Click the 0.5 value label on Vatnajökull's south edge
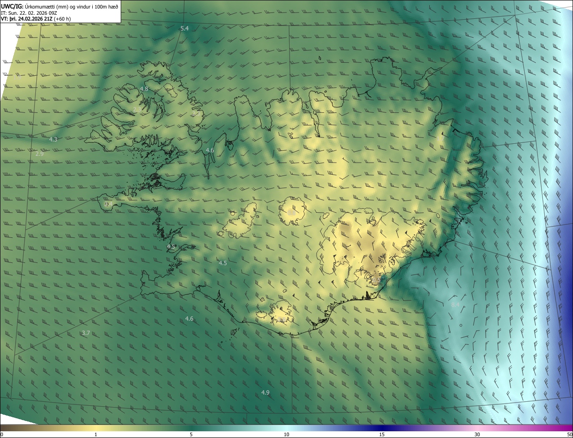Screen dimensions: 573x438 [x=376, y=280]
